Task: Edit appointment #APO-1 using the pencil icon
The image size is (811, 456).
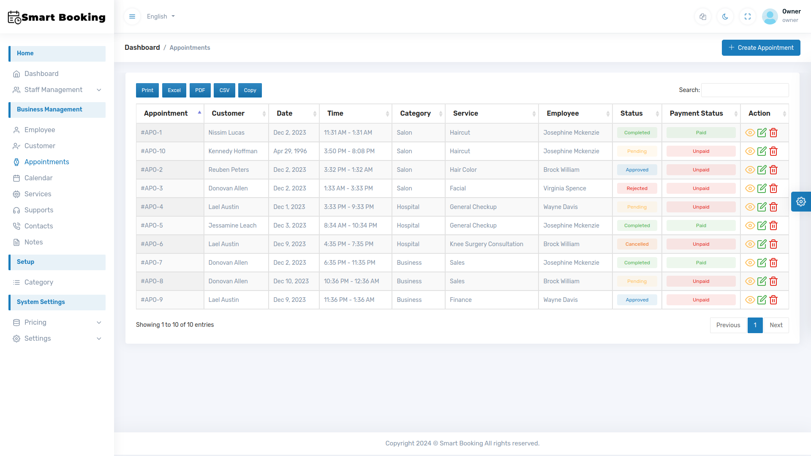Action: pyautogui.click(x=762, y=132)
